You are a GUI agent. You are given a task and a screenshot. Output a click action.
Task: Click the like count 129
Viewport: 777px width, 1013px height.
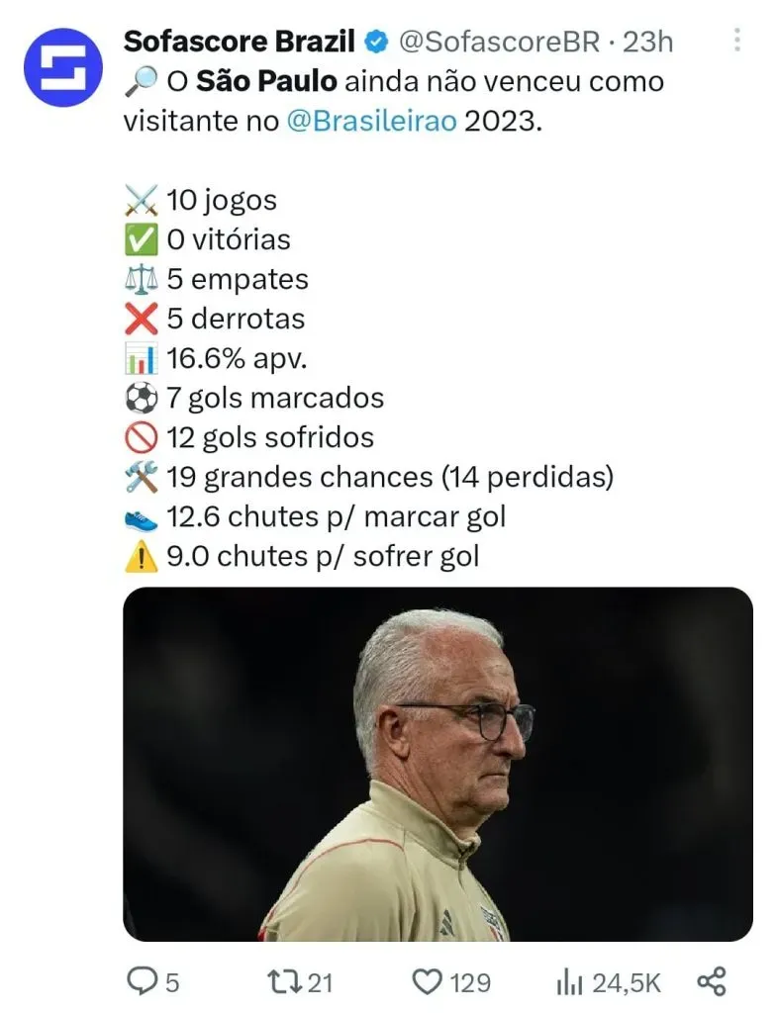(x=470, y=982)
